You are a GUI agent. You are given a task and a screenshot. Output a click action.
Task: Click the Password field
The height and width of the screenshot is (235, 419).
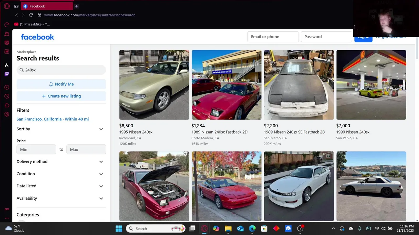[326, 37]
